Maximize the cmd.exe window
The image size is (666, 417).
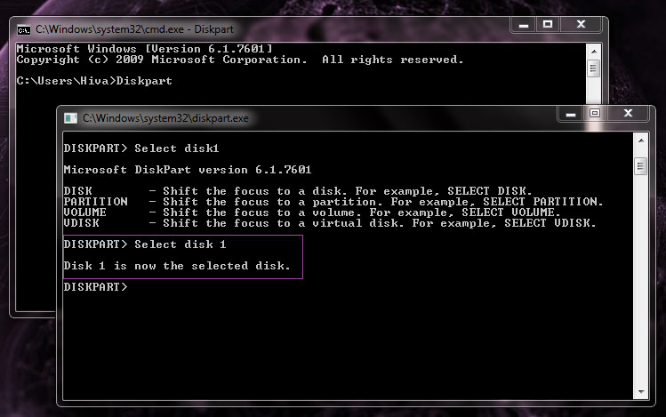tap(547, 24)
